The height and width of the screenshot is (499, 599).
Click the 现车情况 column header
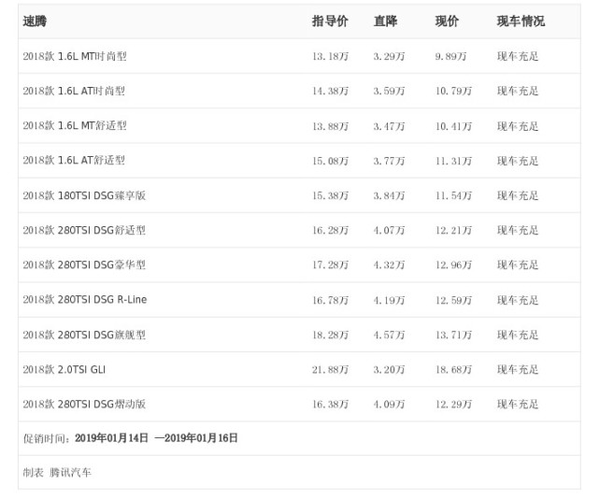[521, 21]
